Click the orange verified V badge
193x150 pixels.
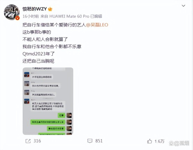pos(17,18)
